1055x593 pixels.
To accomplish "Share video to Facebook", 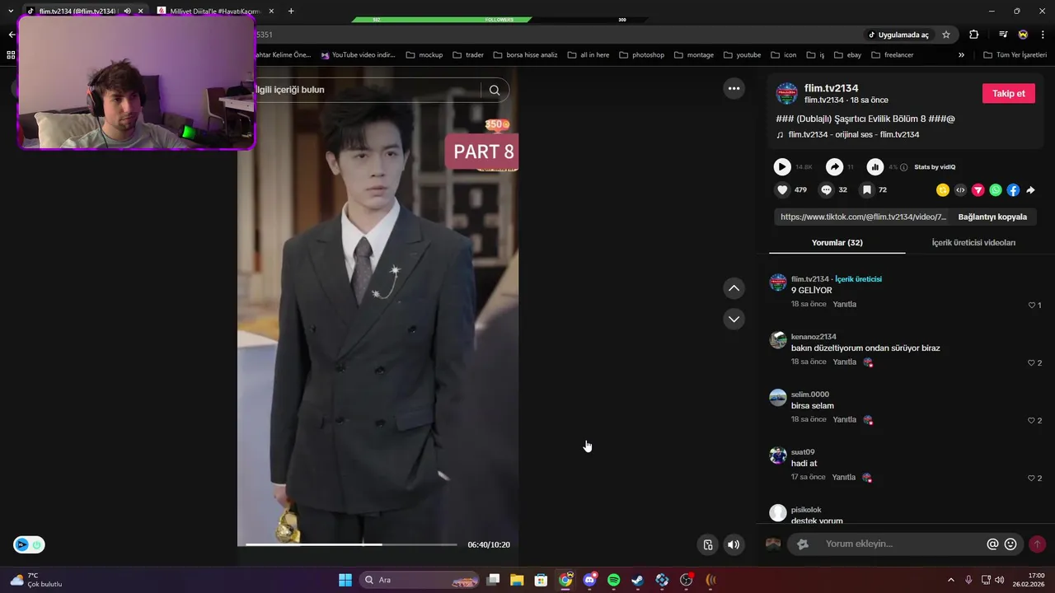I will tap(1013, 190).
